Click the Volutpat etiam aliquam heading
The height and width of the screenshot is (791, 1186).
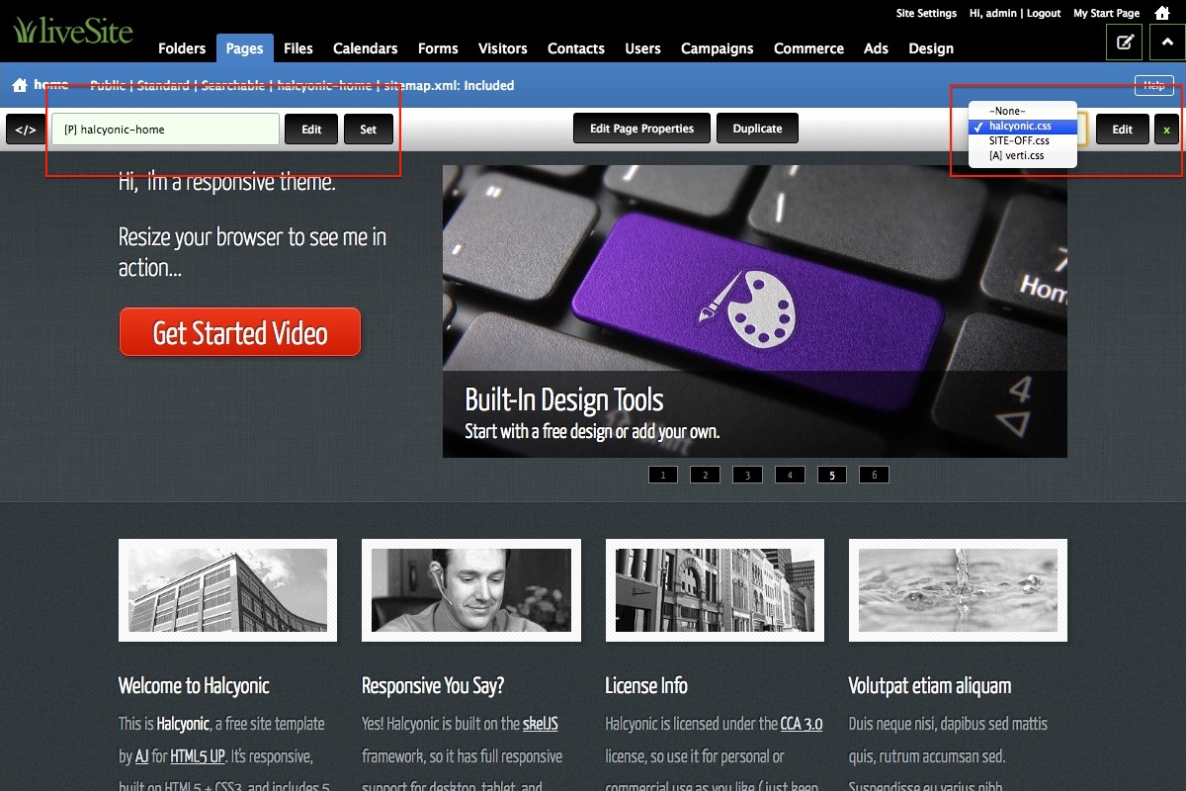(930, 685)
